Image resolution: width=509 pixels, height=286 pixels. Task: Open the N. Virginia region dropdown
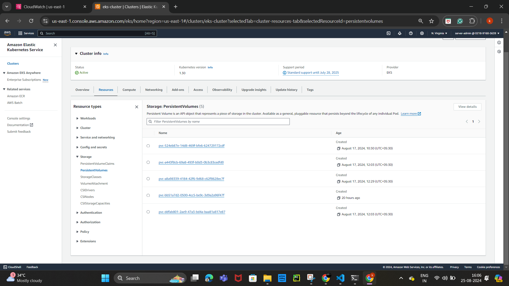point(439,33)
